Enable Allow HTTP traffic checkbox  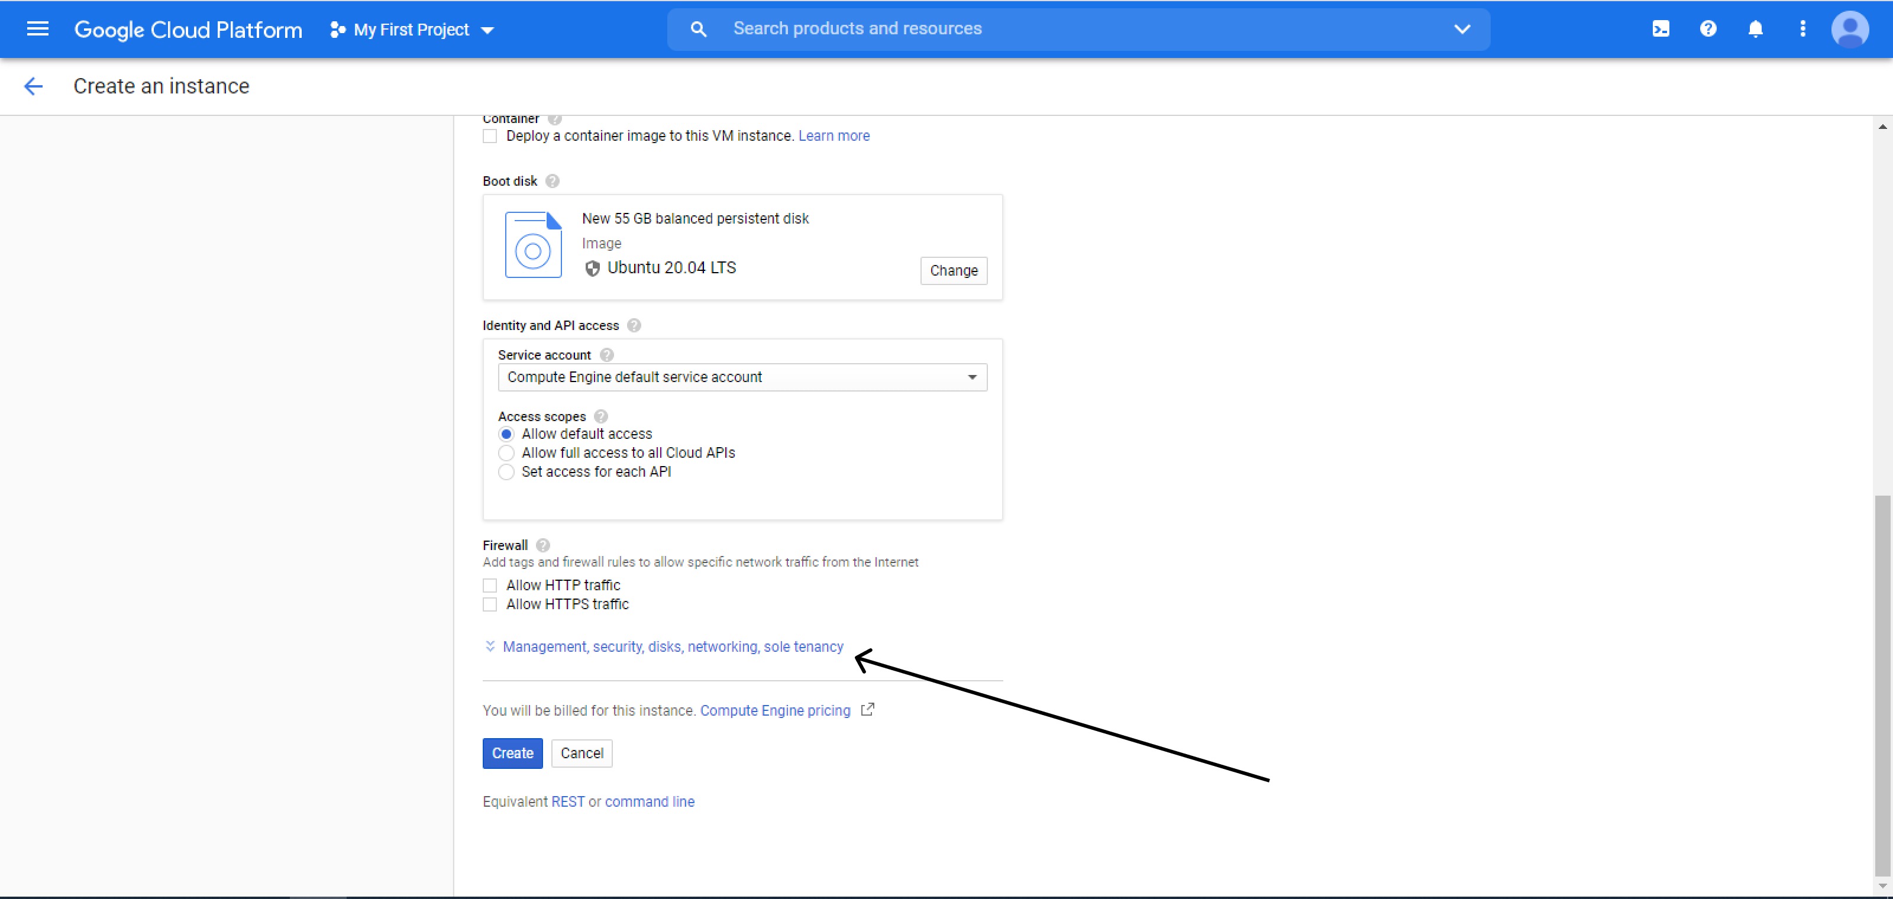(x=490, y=586)
